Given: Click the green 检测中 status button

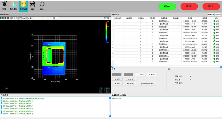Looking at the screenshot, I should (167, 6).
